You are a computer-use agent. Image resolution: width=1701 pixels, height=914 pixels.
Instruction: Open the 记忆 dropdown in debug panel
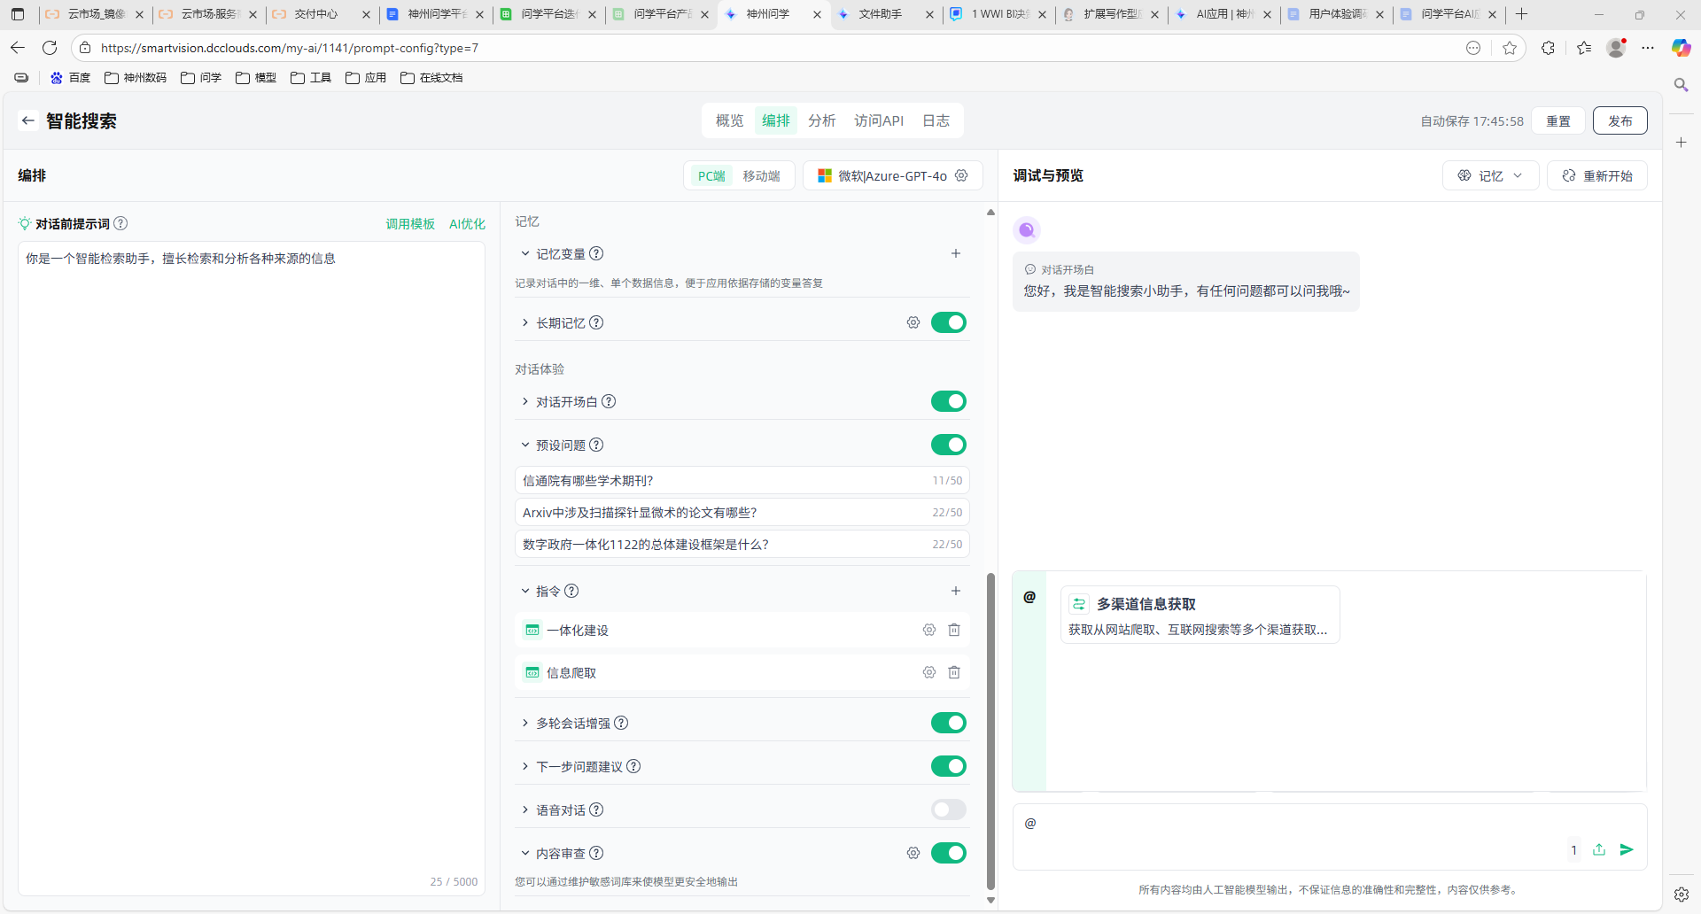pyautogui.click(x=1490, y=175)
